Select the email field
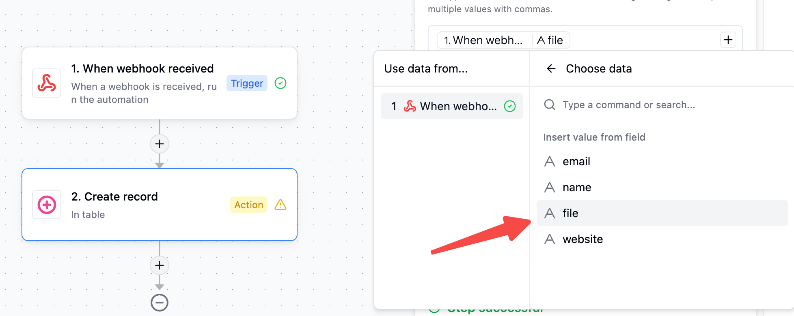 pyautogui.click(x=576, y=161)
